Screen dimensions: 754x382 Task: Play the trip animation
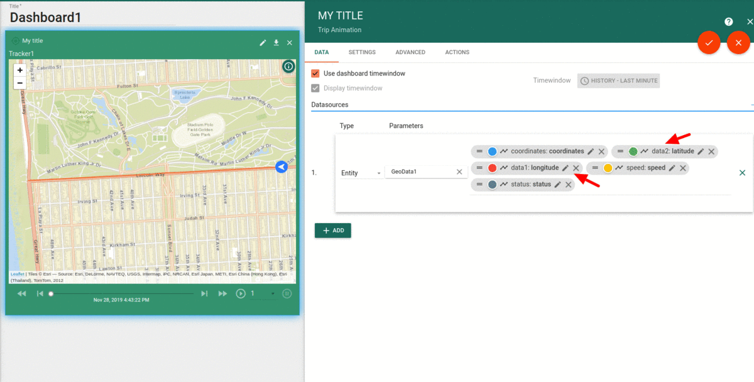point(241,293)
